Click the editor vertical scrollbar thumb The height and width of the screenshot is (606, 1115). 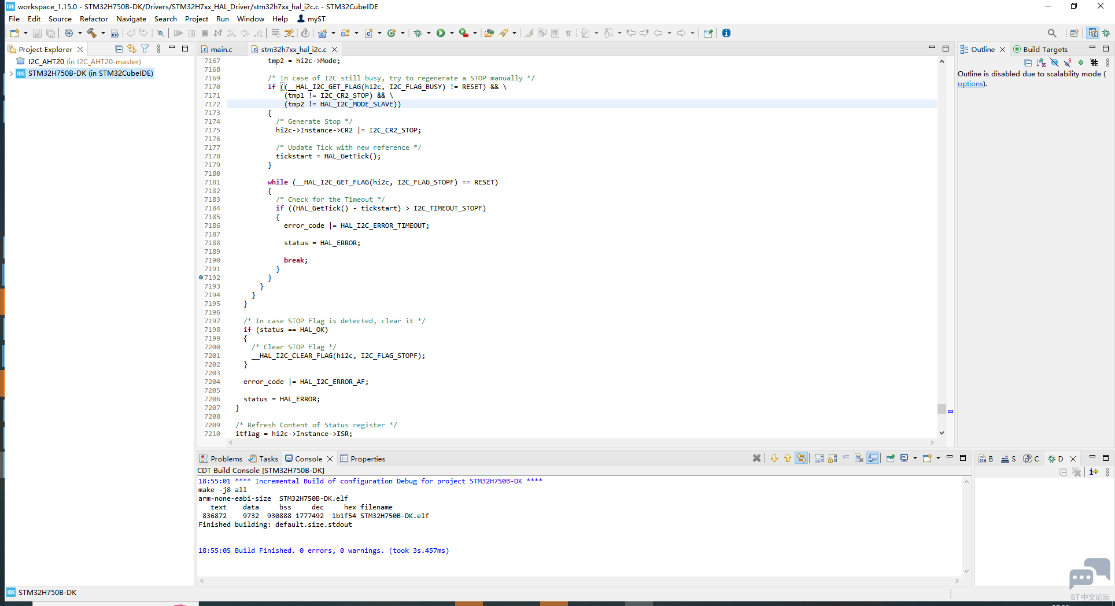tap(942, 409)
